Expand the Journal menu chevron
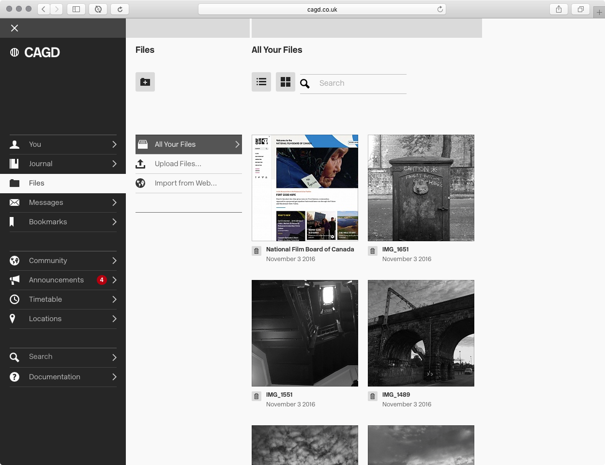The image size is (605, 465). click(114, 164)
